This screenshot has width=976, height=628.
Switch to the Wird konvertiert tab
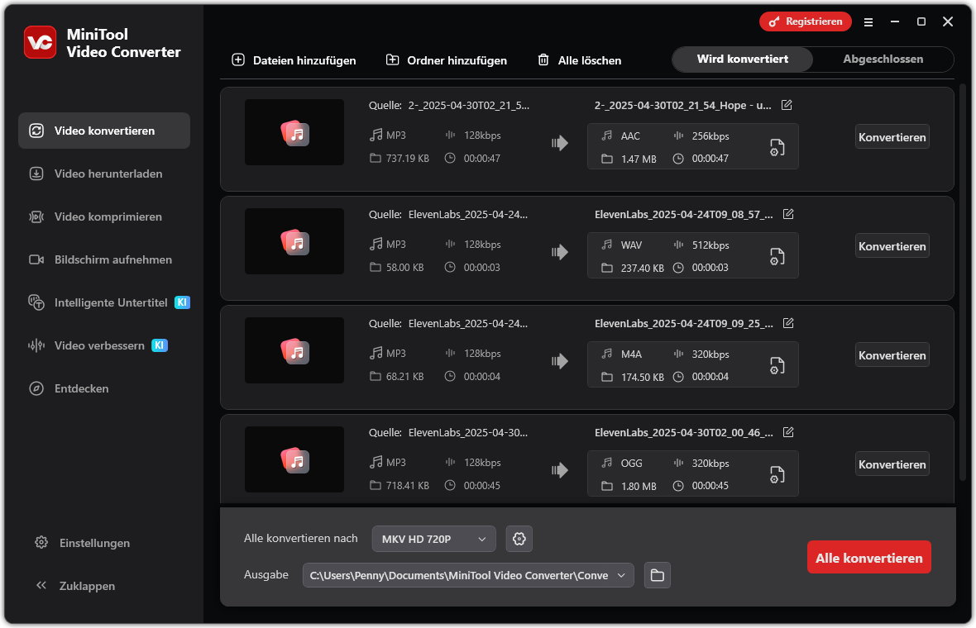point(742,59)
